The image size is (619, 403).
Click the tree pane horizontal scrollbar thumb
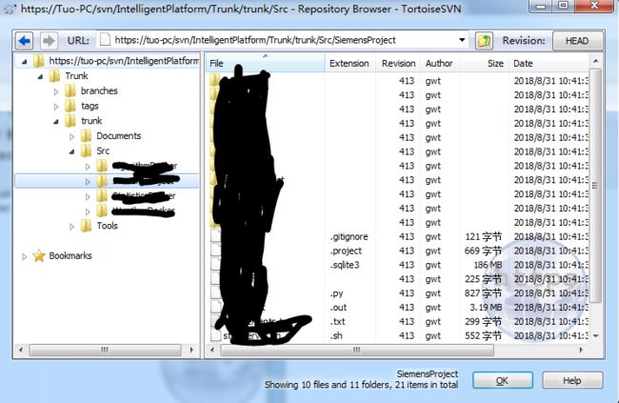[x=105, y=351]
